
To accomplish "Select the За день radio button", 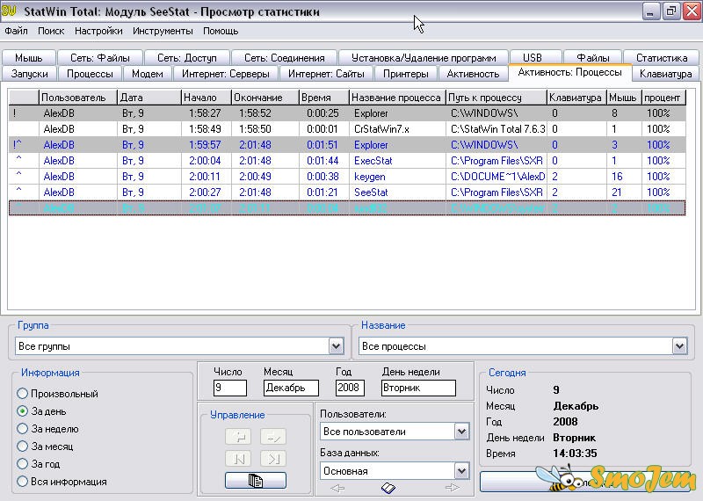I will tap(23, 410).
